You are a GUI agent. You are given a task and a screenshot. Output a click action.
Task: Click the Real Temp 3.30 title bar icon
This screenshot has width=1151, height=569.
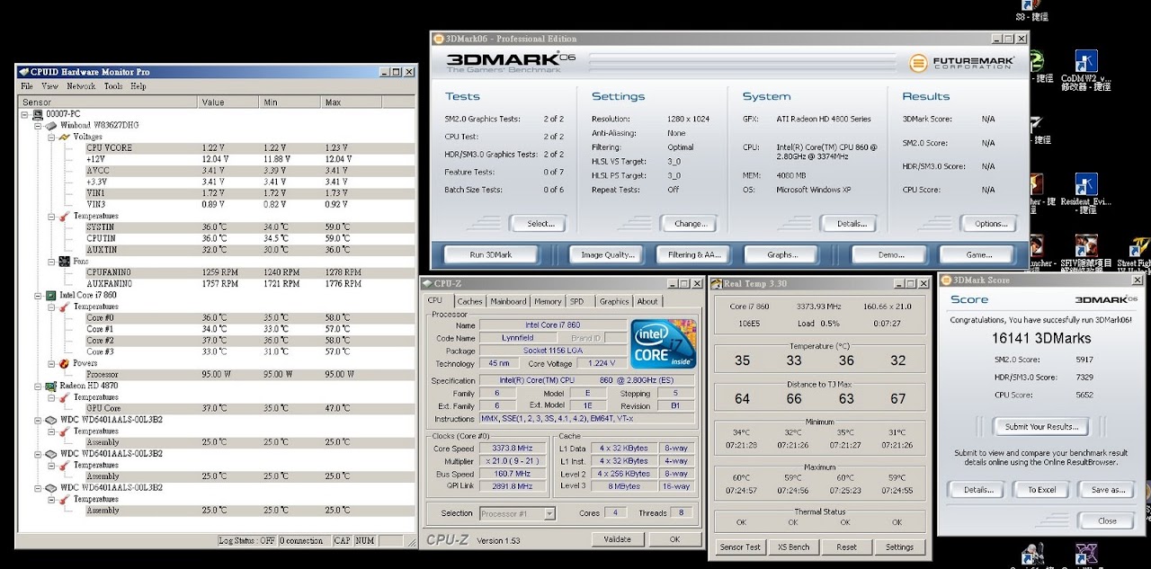[716, 283]
